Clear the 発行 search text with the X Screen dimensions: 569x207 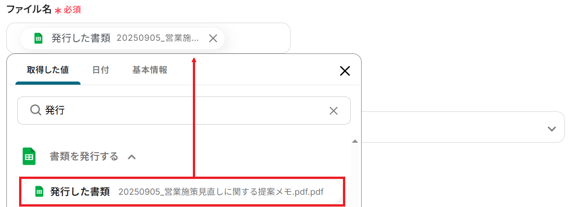point(333,111)
